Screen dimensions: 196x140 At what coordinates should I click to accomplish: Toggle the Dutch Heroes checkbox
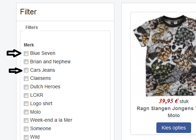click(26, 87)
